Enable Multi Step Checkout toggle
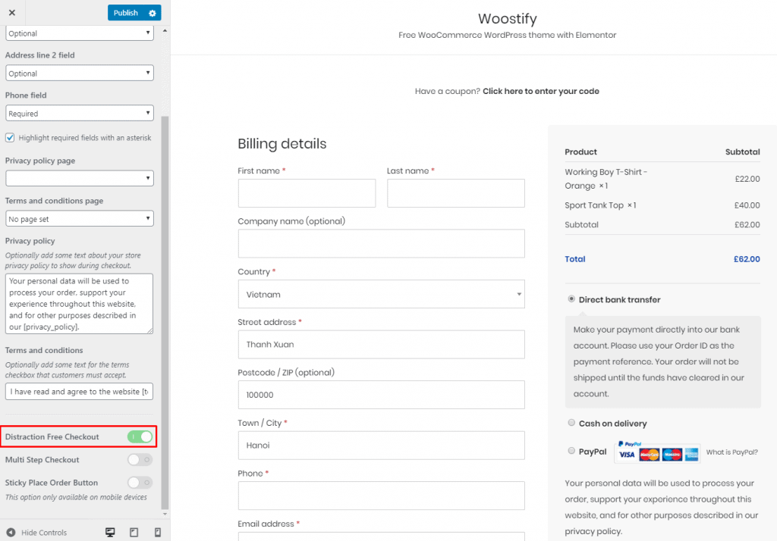777x541 pixels. (x=140, y=459)
